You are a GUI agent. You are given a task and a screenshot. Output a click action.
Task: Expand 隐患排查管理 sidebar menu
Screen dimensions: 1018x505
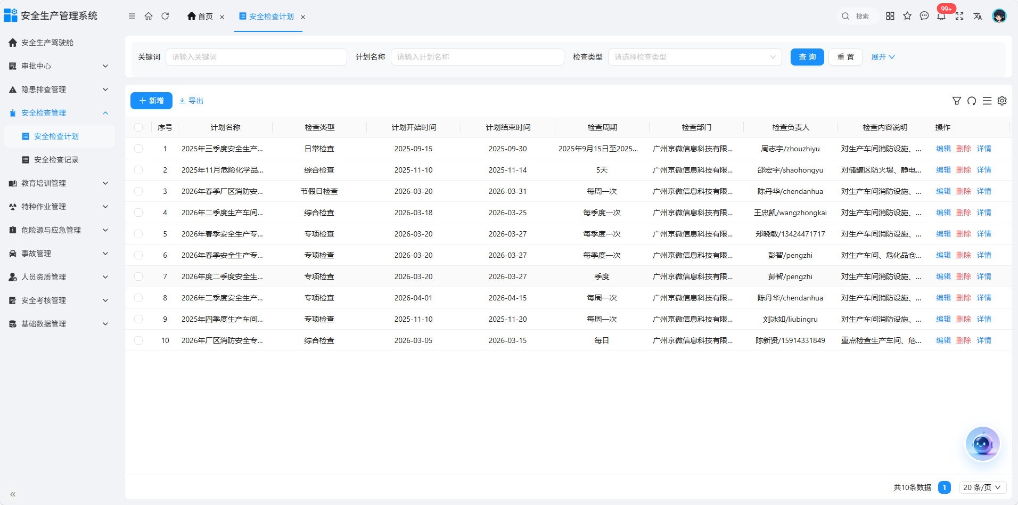[x=59, y=89]
